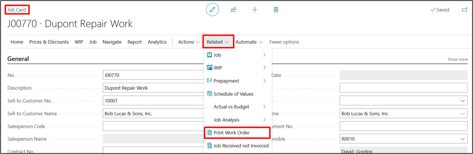Click the pencil edit icon
Viewport: 473px width, 154px height.
[x=212, y=10]
